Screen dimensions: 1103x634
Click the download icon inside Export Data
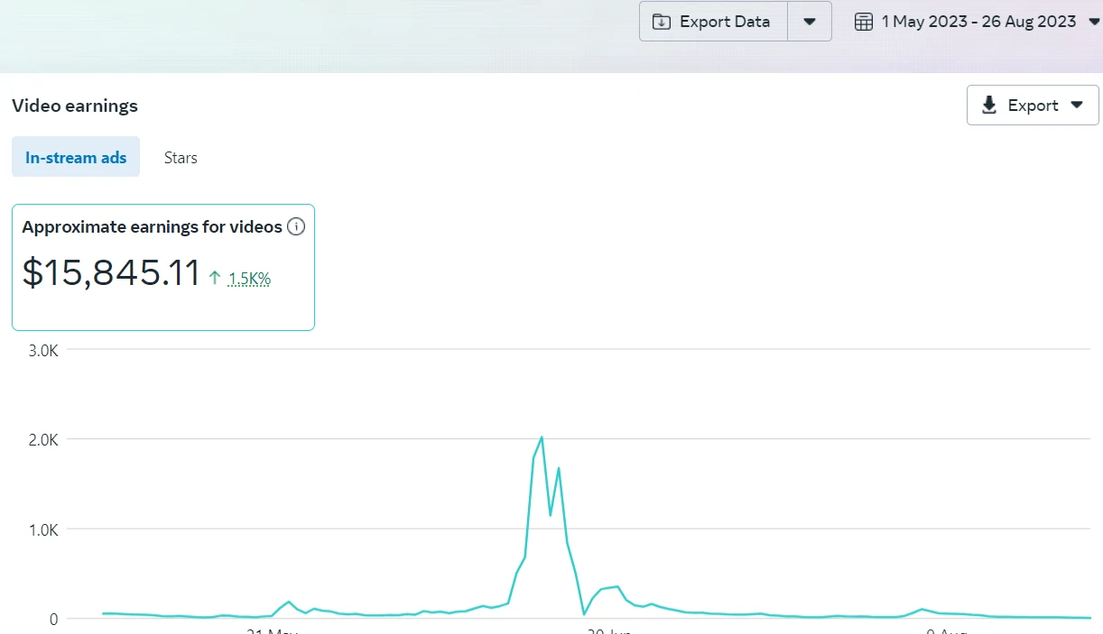(x=662, y=22)
